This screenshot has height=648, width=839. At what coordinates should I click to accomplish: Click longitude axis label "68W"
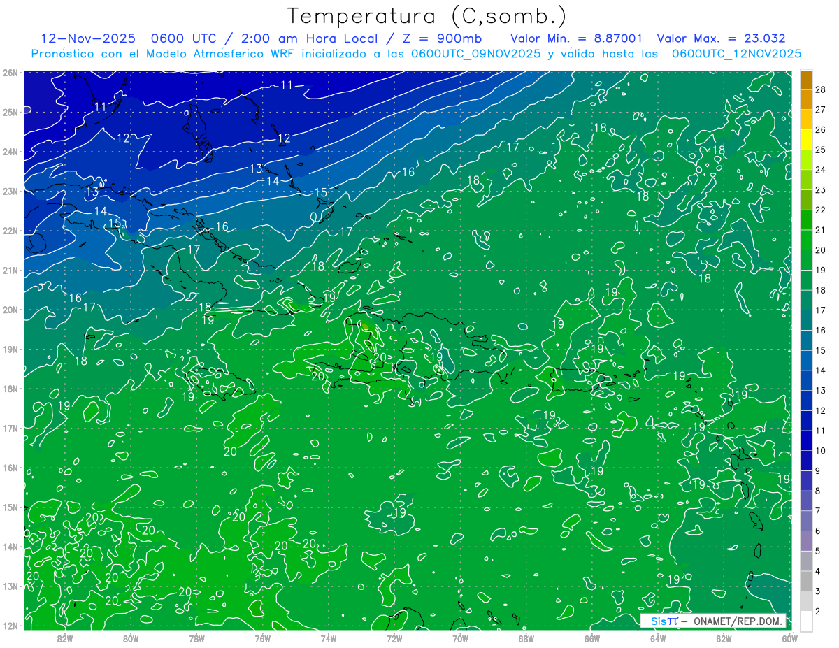526,638
